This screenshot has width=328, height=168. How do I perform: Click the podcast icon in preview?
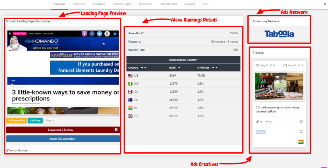(x=85, y=34)
